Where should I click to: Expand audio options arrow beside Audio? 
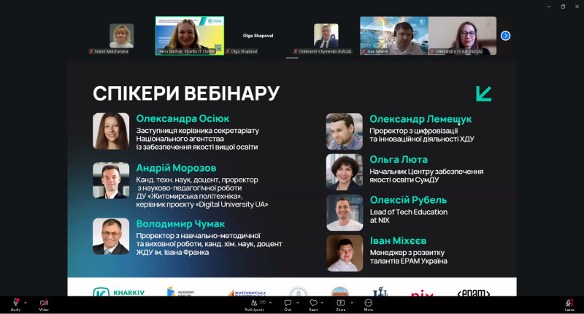26,302
